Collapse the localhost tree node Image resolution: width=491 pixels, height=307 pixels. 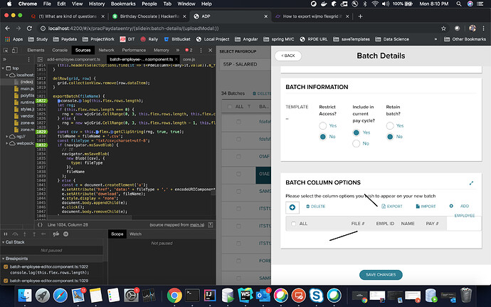coord(7,75)
